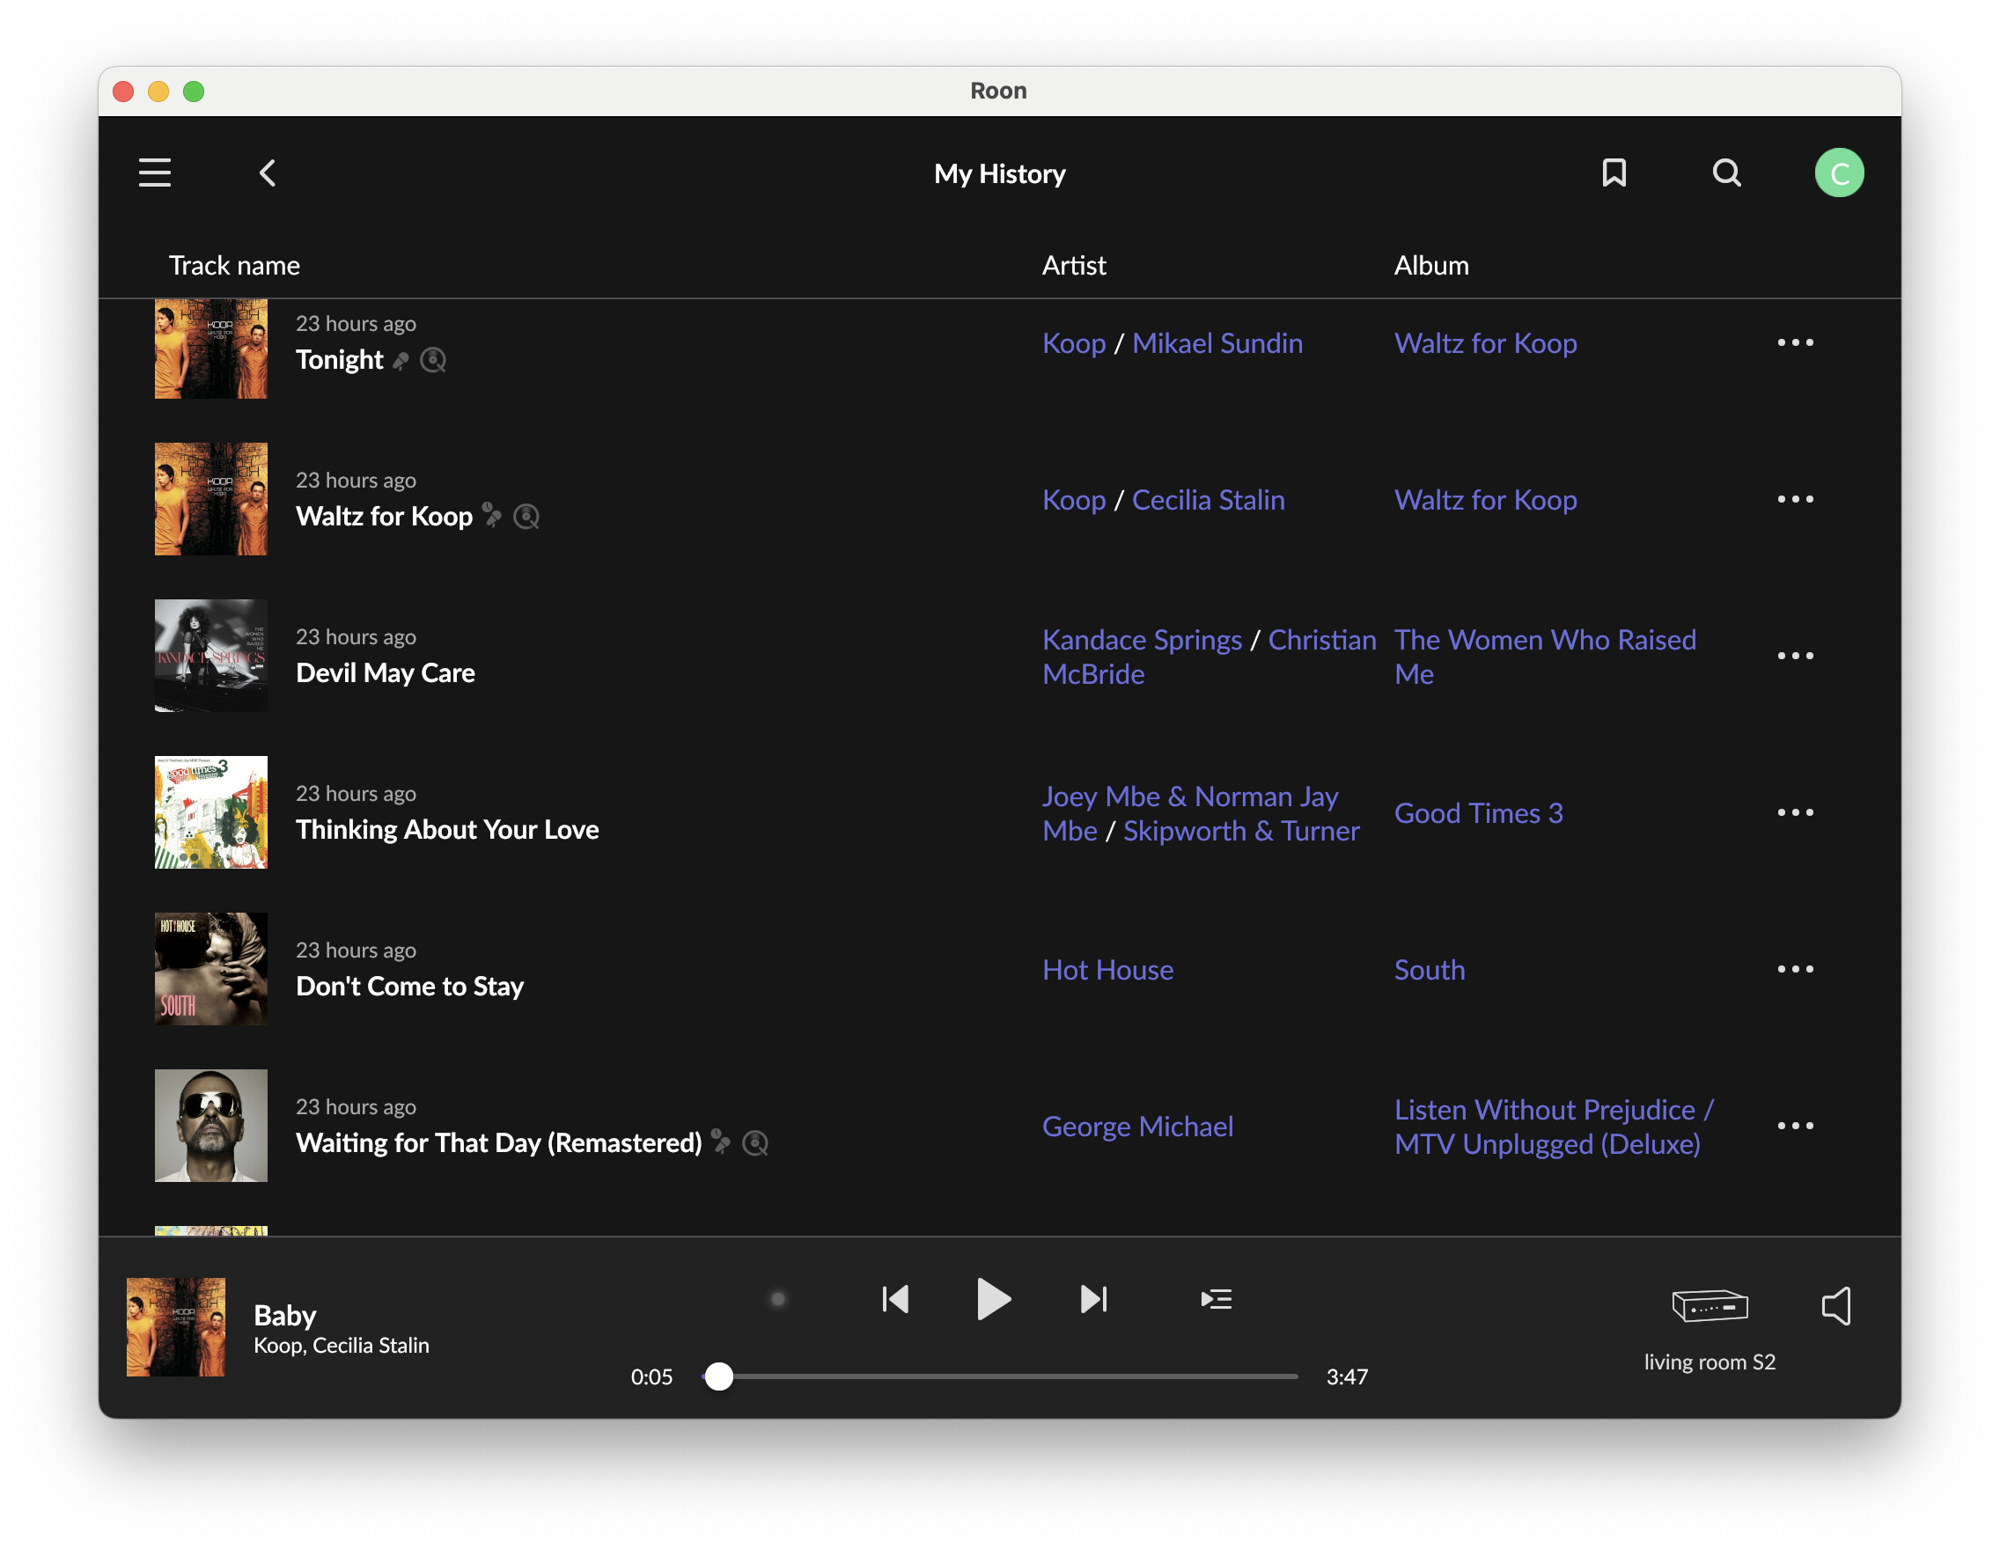Screen dimensions: 2000x1549
Task: Open more options for Thinking About Your Love
Action: pos(1795,812)
